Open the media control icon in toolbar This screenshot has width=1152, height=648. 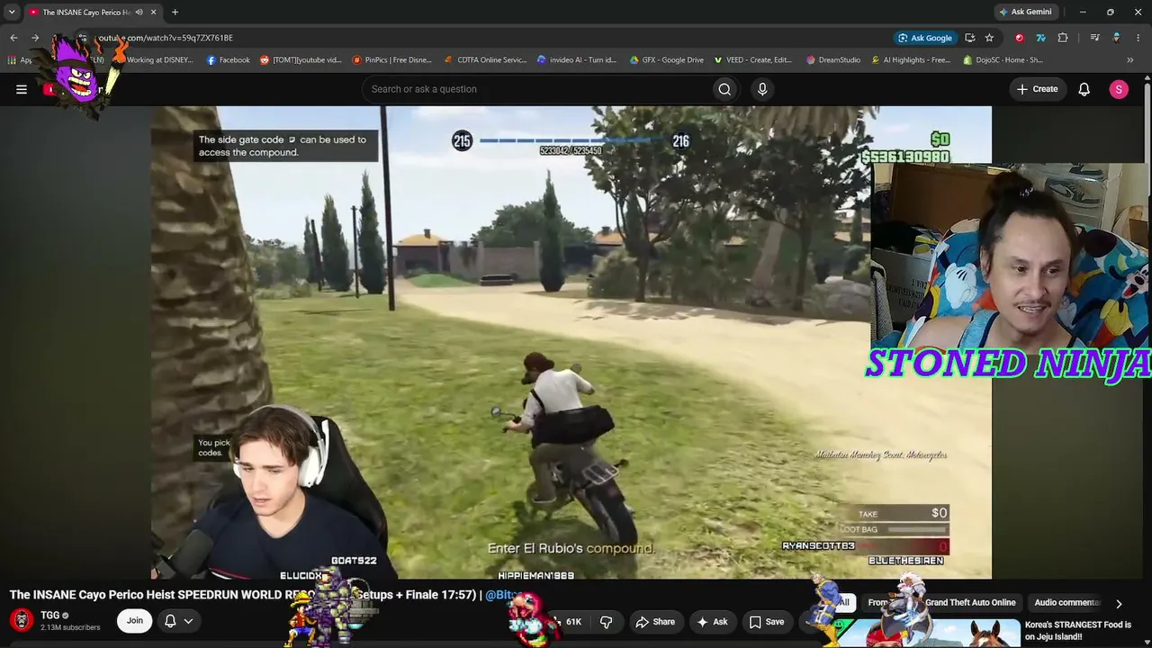click(x=1094, y=38)
